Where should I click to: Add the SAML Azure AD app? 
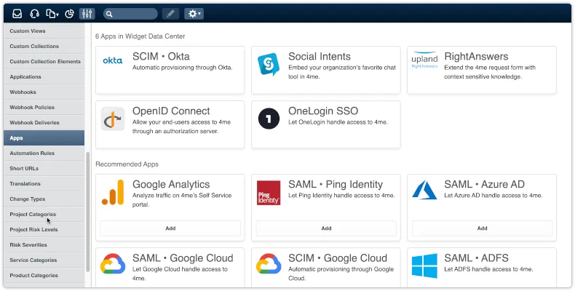click(x=483, y=228)
